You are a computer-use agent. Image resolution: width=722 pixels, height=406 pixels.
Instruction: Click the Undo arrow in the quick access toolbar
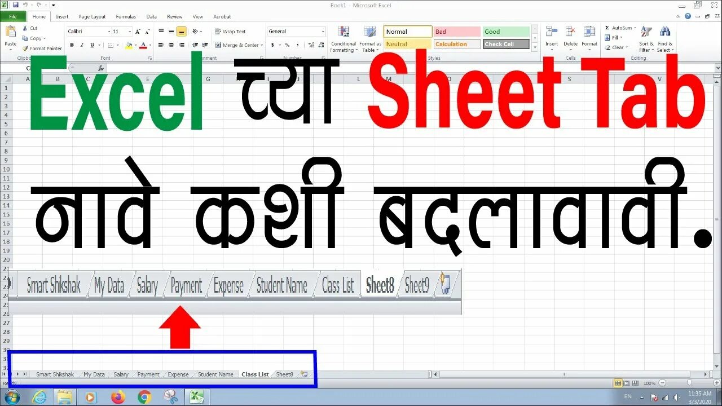pyautogui.click(x=25, y=5)
